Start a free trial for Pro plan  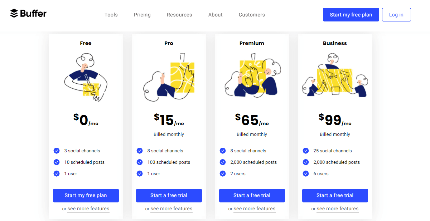click(x=169, y=196)
